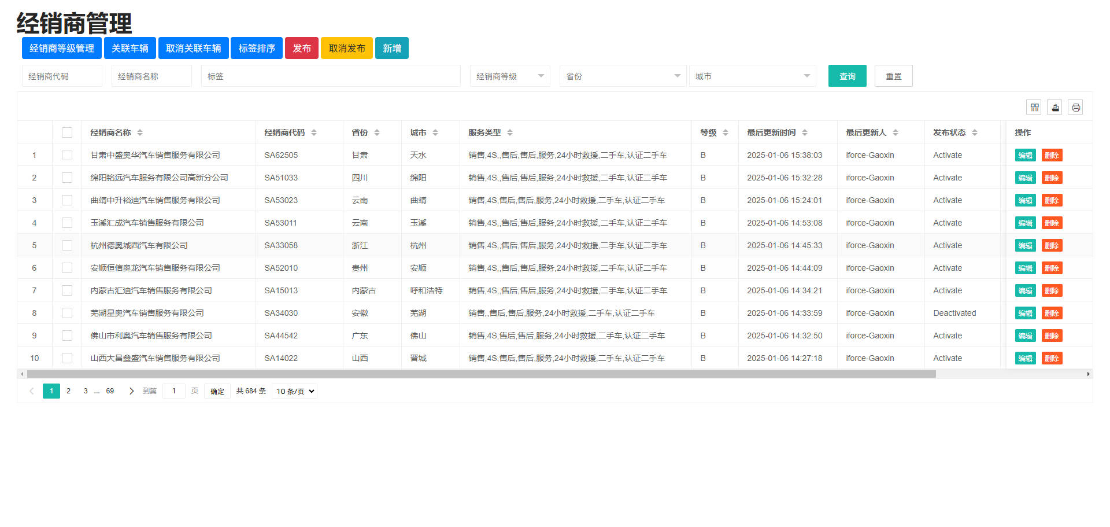Image resolution: width=1110 pixels, height=527 pixels.
Task: Open the column filter icon above table
Action: pos(1034,107)
